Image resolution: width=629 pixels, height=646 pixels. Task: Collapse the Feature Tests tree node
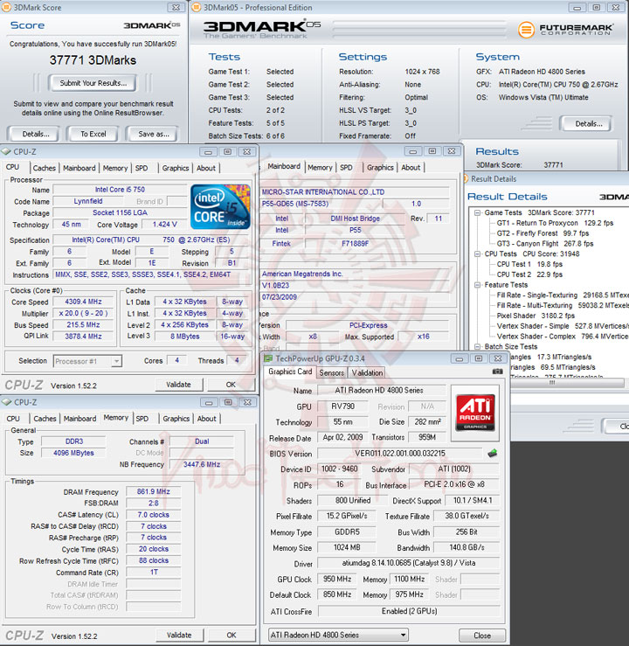click(x=477, y=285)
